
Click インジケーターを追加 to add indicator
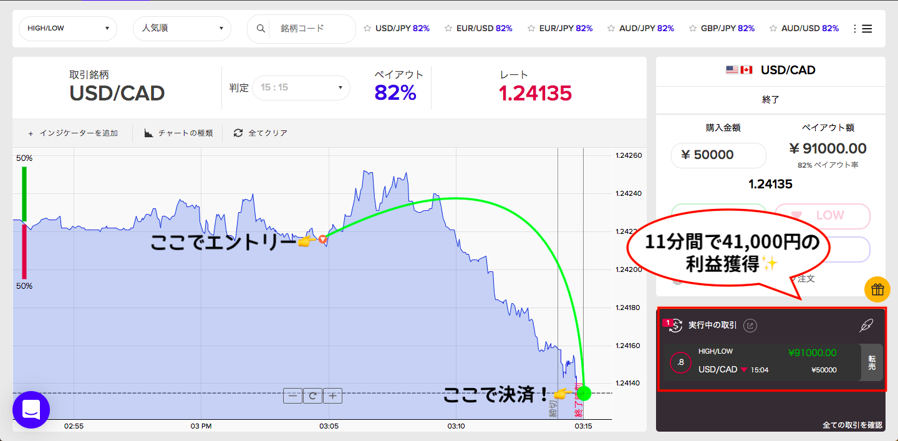[73, 133]
